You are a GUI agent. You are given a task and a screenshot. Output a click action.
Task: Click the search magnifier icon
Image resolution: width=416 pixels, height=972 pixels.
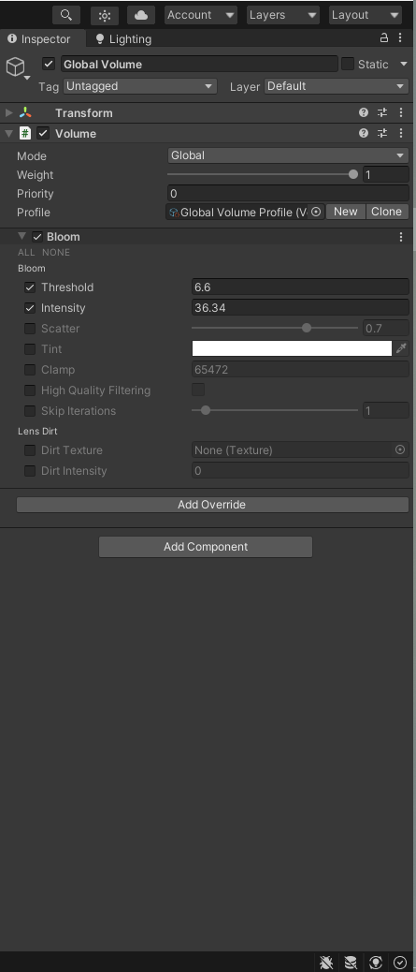(66, 15)
